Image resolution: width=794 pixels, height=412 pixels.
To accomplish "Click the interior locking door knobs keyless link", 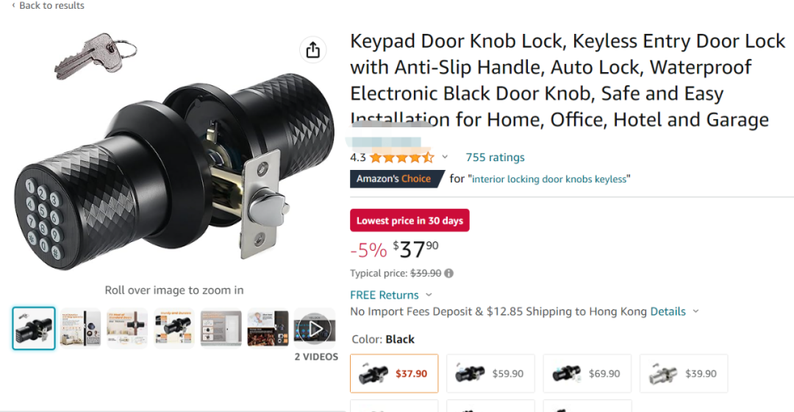I will click(x=551, y=179).
